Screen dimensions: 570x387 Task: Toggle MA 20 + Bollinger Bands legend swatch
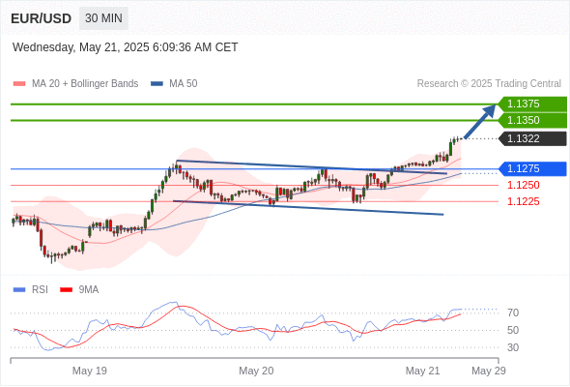click(19, 84)
